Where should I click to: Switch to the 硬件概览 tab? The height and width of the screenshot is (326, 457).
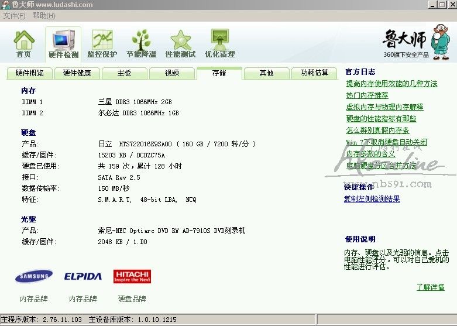point(29,73)
